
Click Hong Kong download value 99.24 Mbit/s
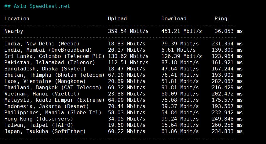tap(180, 119)
